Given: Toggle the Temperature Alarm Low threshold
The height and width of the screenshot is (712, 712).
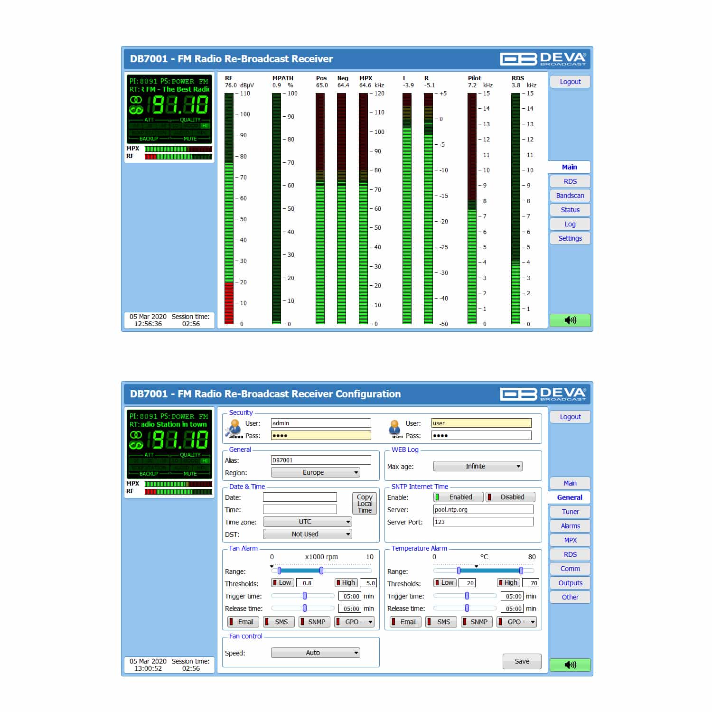Looking at the screenshot, I should click(445, 582).
